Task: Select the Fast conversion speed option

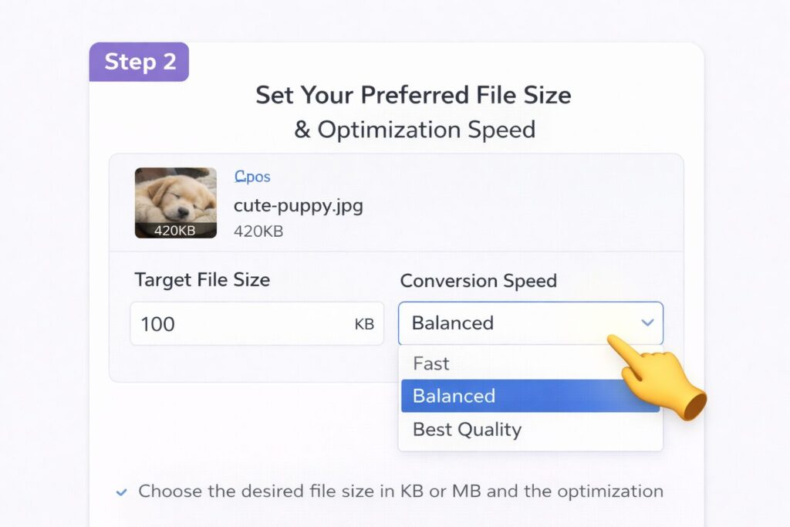Action: pyautogui.click(x=430, y=363)
